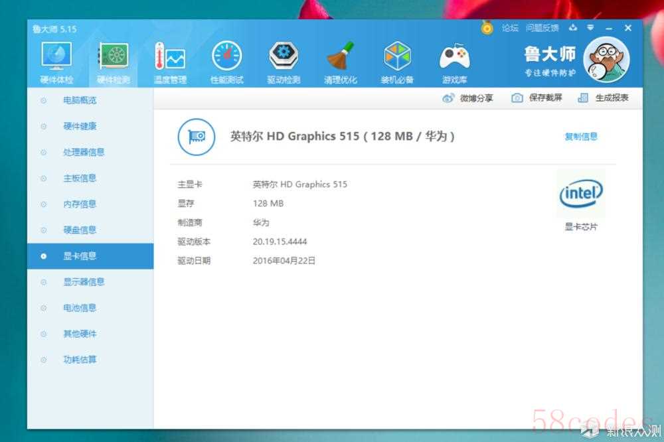Screen dimensions: 664x442
Task: Click 生成报表 to generate report
Action: tap(603, 98)
